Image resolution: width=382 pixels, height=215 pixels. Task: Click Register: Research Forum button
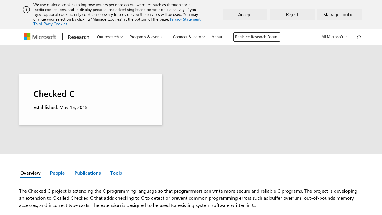[257, 37]
